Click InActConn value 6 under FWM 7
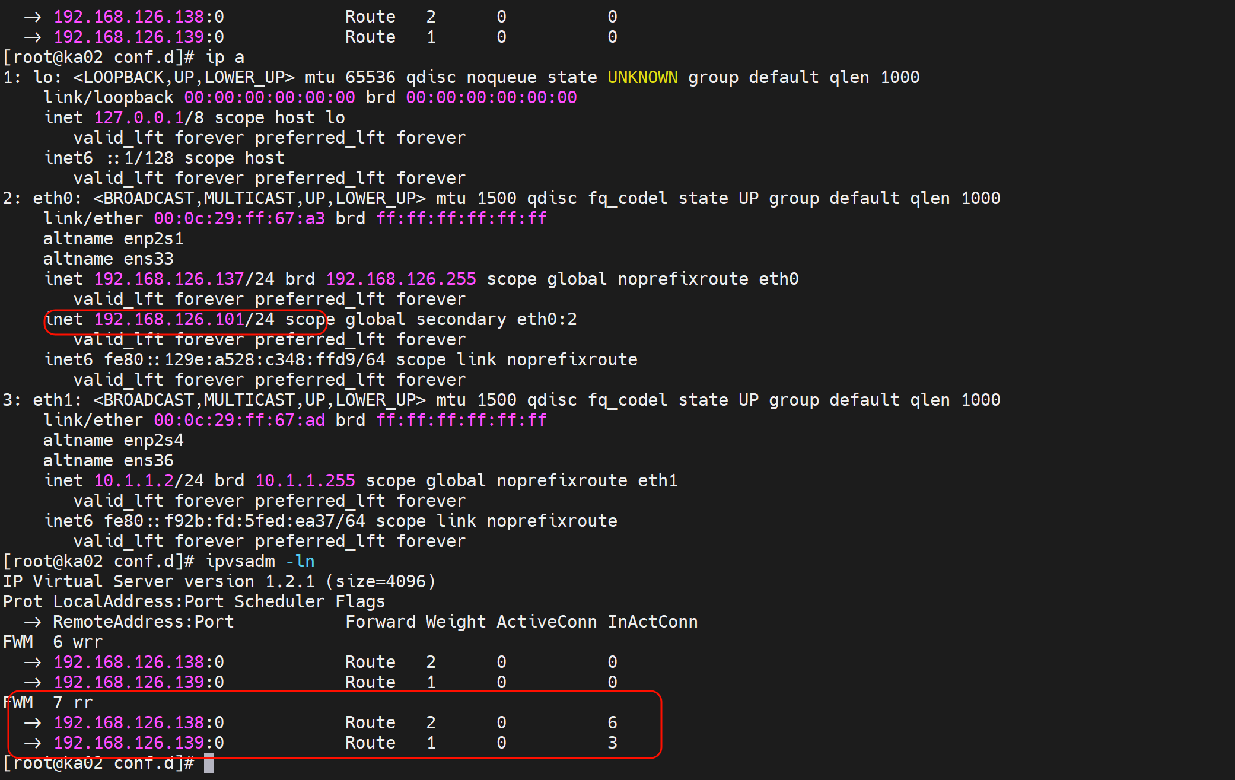The width and height of the screenshot is (1235, 780). point(612,723)
